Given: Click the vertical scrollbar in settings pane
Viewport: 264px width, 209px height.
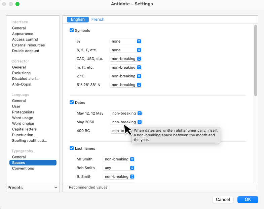Looking at the screenshot, I should 256,60.
